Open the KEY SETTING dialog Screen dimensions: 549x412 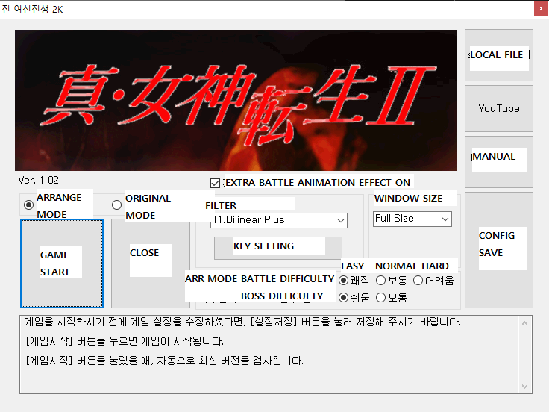[x=278, y=248]
